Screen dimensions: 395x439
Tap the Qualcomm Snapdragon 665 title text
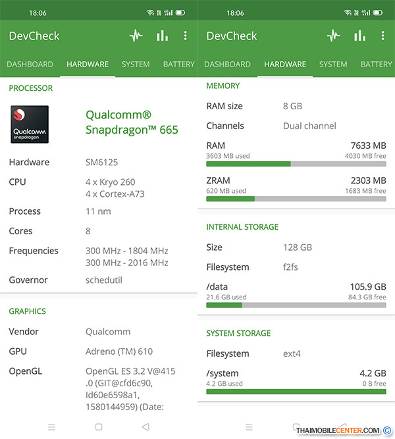pos(132,122)
